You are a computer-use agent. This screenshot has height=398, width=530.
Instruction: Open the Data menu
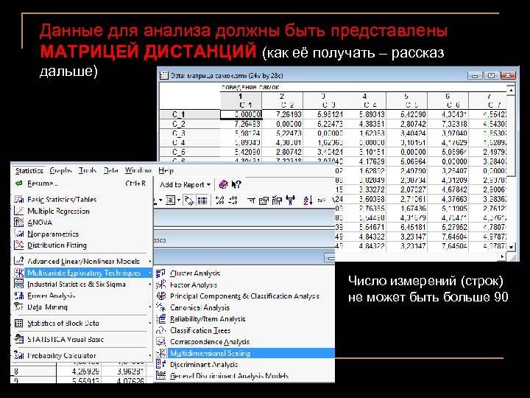110,170
